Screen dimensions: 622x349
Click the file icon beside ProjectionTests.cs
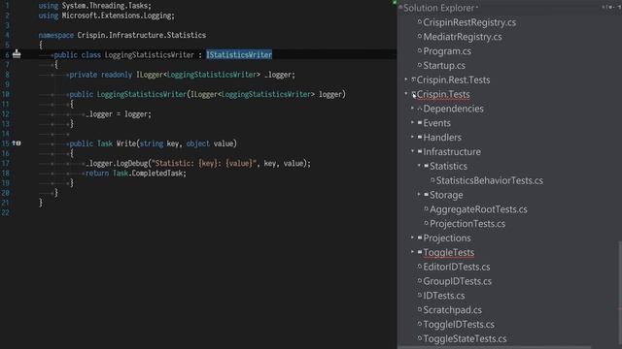coord(426,224)
